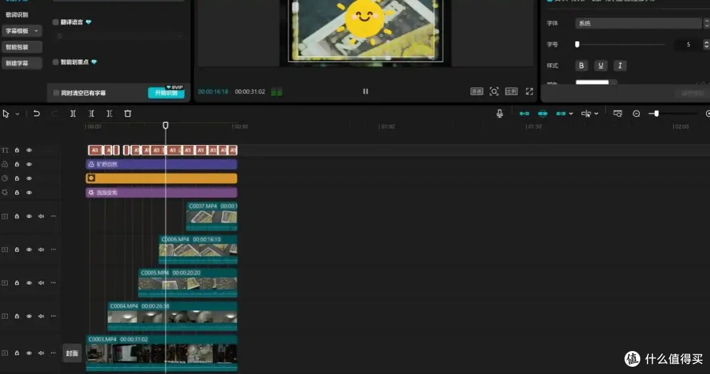Hide the subtitle text track

click(x=29, y=150)
